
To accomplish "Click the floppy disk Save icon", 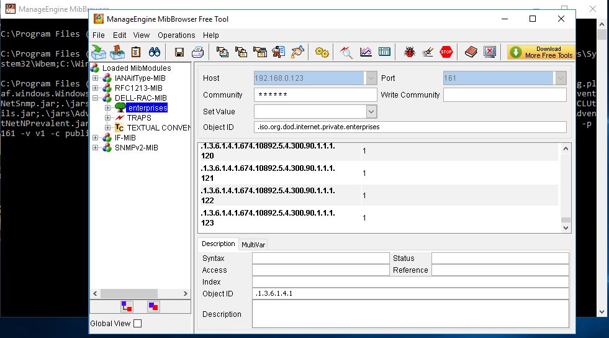I will point(179,52).
